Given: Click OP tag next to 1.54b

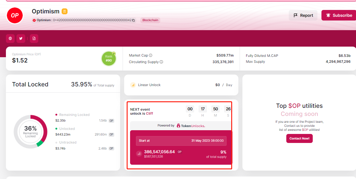Looking at the screenshot, I should tap(111, 121).
